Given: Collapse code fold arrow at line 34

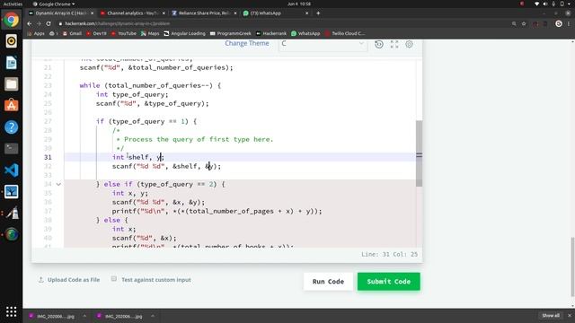Looking at the screenshot, I should (58, 184).
